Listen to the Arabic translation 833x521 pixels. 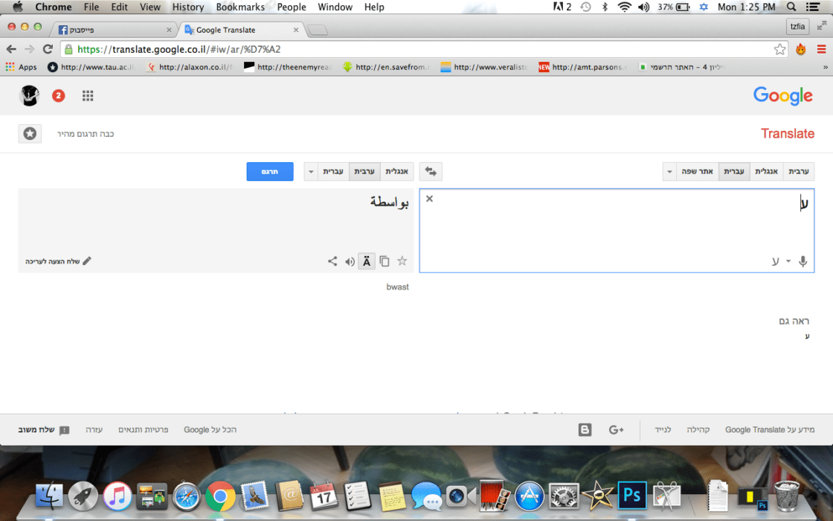(350, 261)
